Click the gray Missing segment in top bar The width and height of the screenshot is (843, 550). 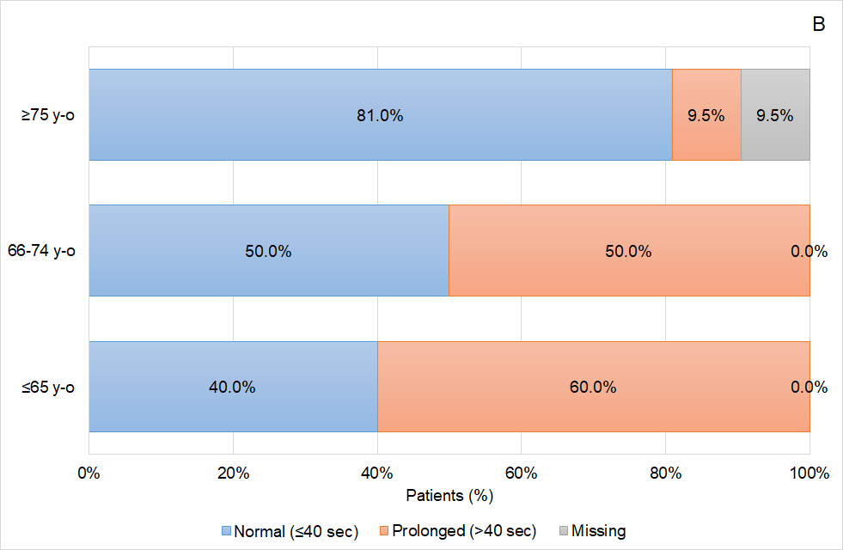coord(774,115)
